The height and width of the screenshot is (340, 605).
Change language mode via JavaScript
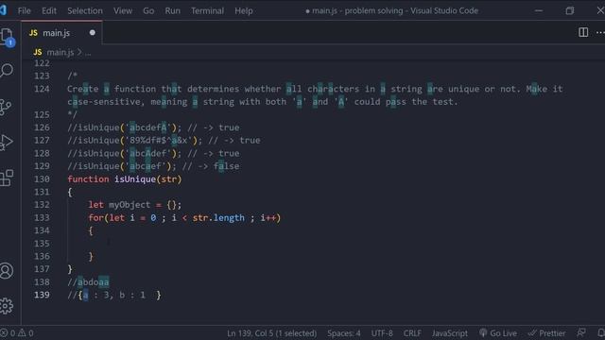pyautogui.click(x=450, y=333)
